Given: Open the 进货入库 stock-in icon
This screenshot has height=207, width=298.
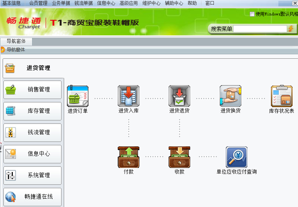Looking at the screenshot, I should coord(129,96).
